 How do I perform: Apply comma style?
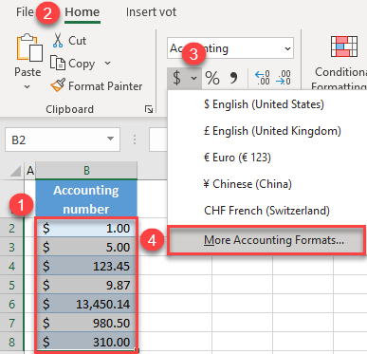(233, 78)
